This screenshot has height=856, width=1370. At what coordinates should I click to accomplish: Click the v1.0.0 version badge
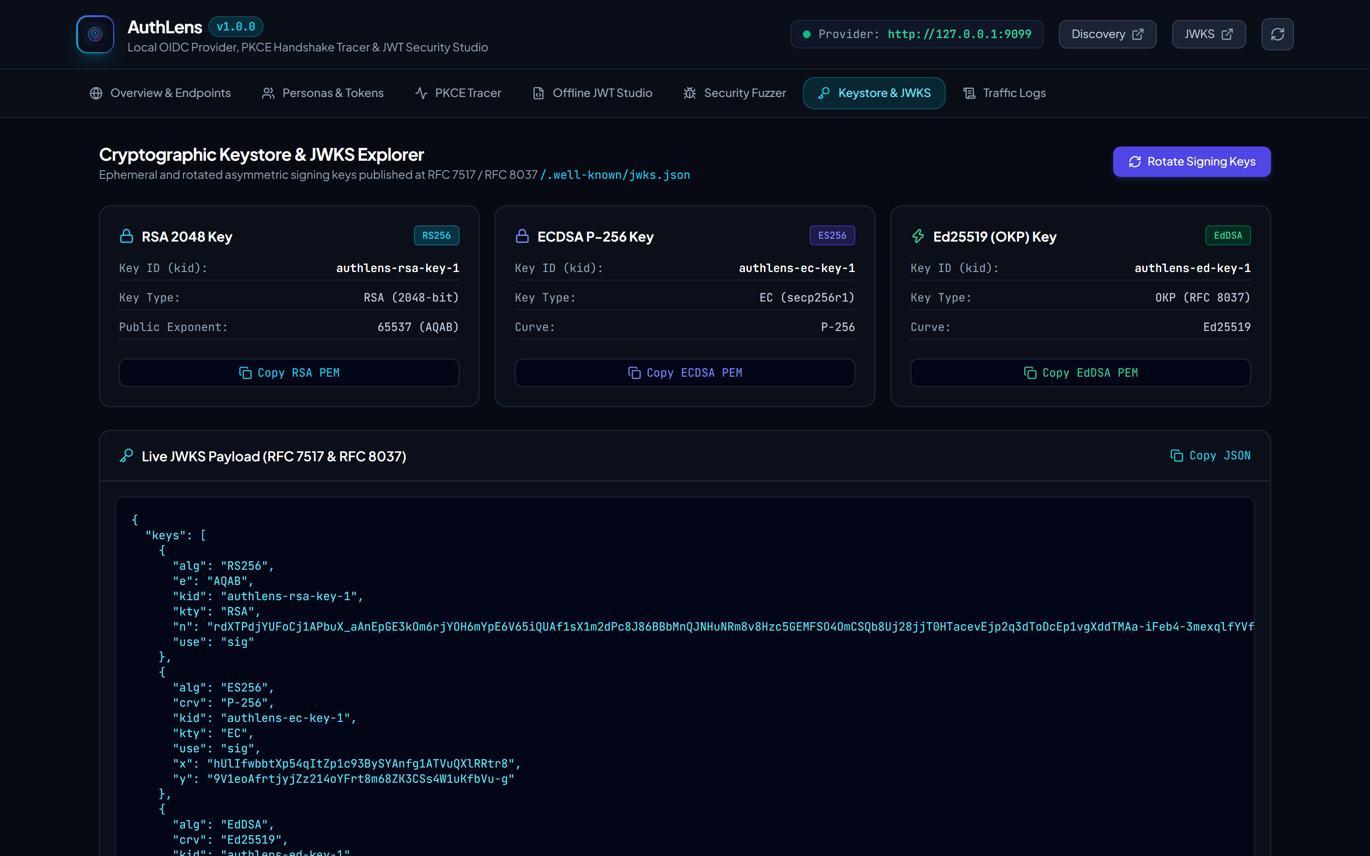(235, 27)
